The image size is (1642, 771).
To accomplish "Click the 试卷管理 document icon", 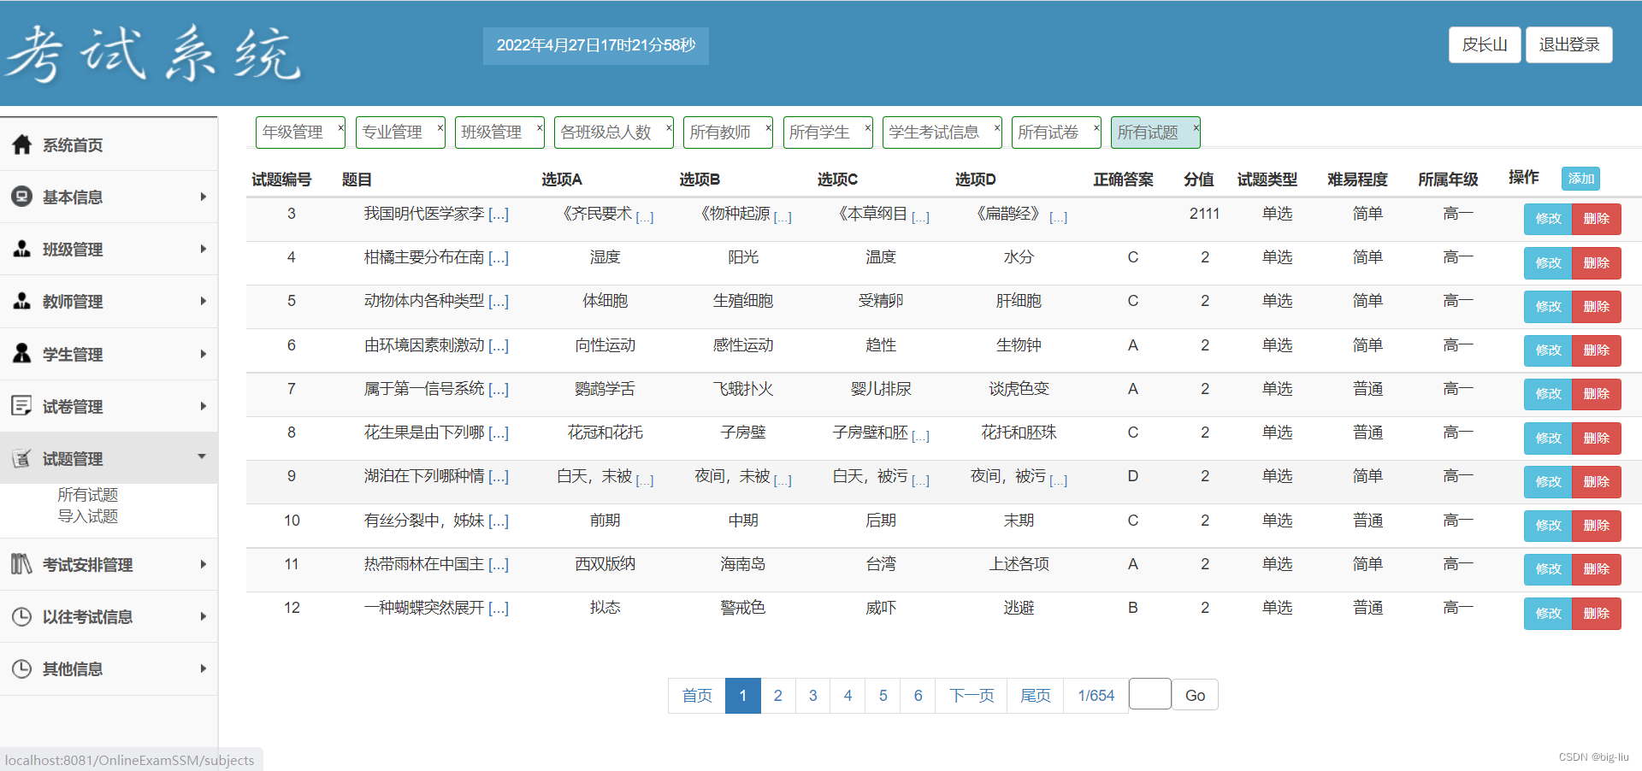I will point(22,406).
